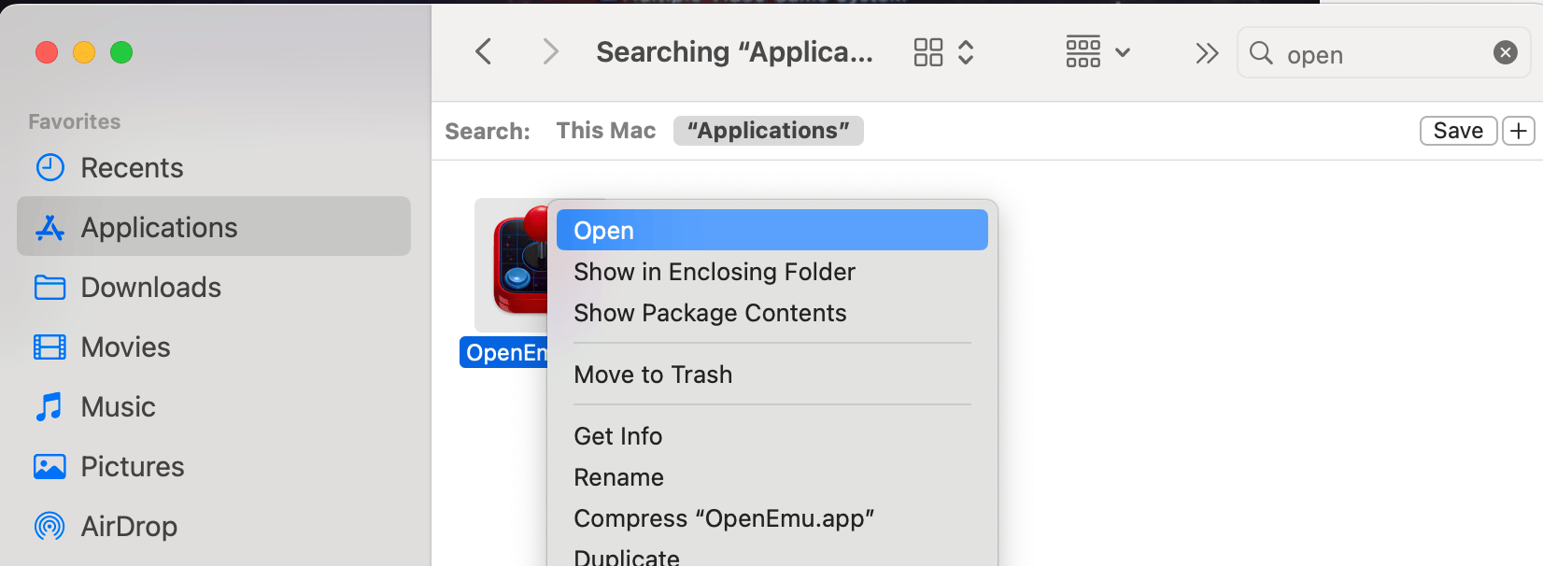Screen dimensions: 1543x566
Task: Open Recents in the sidebar
Action: pos(132,168)
